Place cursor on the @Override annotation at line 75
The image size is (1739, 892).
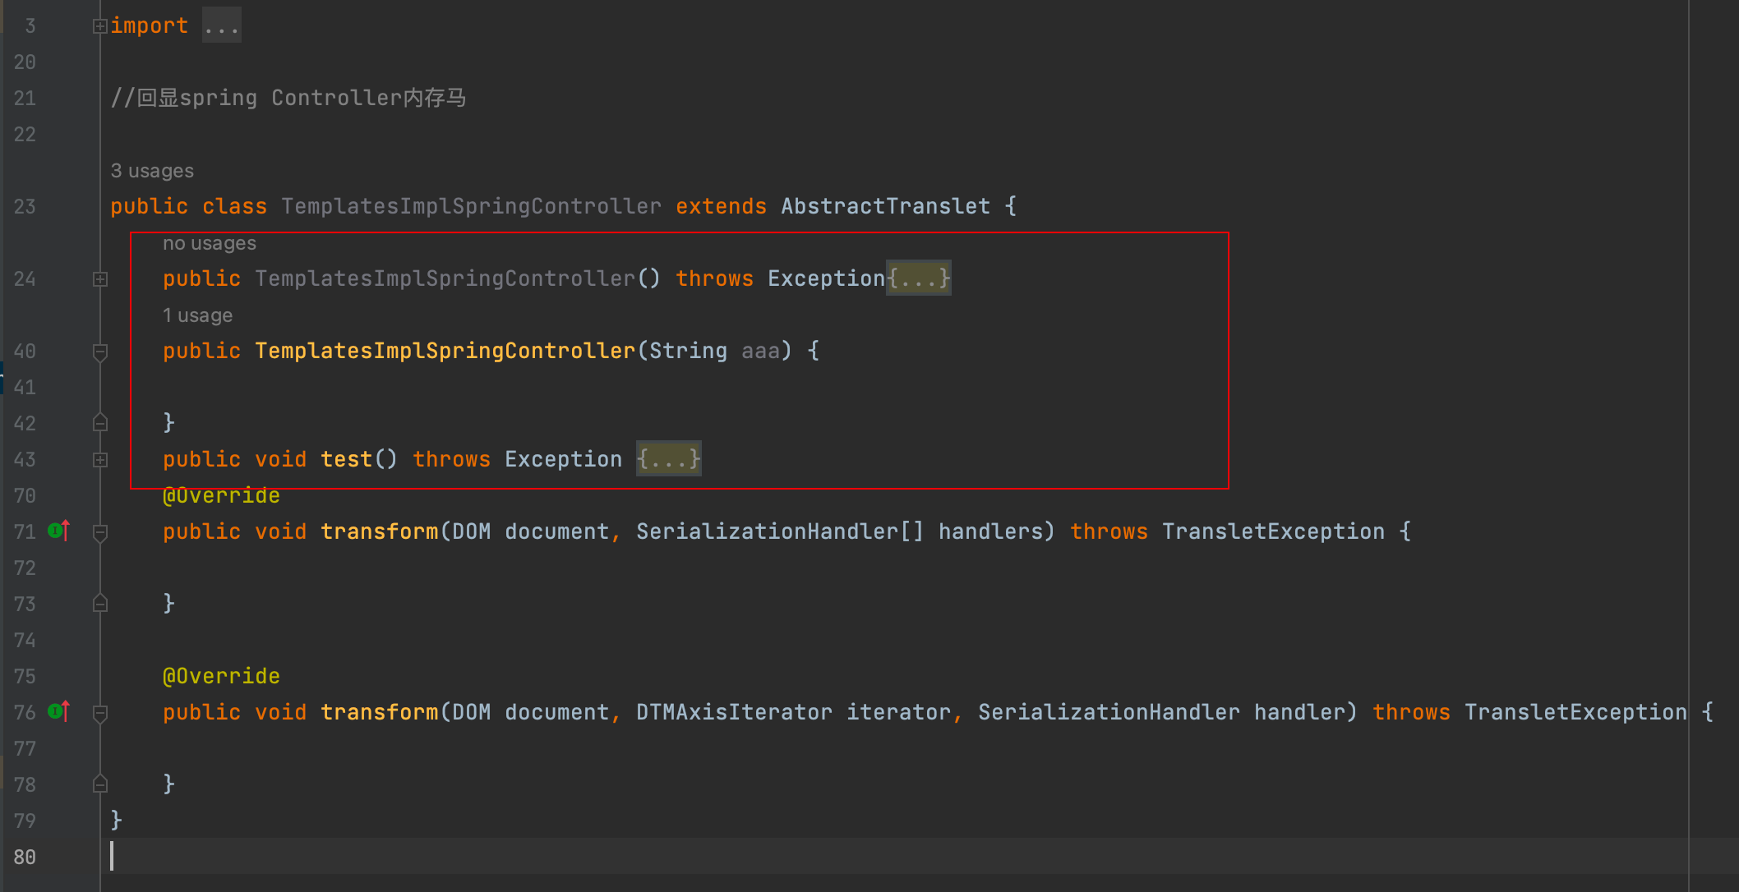click(221, 676)
